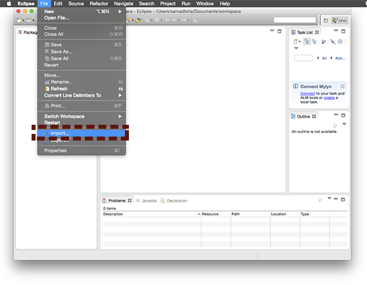Click the Connect link in Connect Mylyn
The width and height of the screenshot is (367, 285).
pyautogui.click(x=308, y=93)
